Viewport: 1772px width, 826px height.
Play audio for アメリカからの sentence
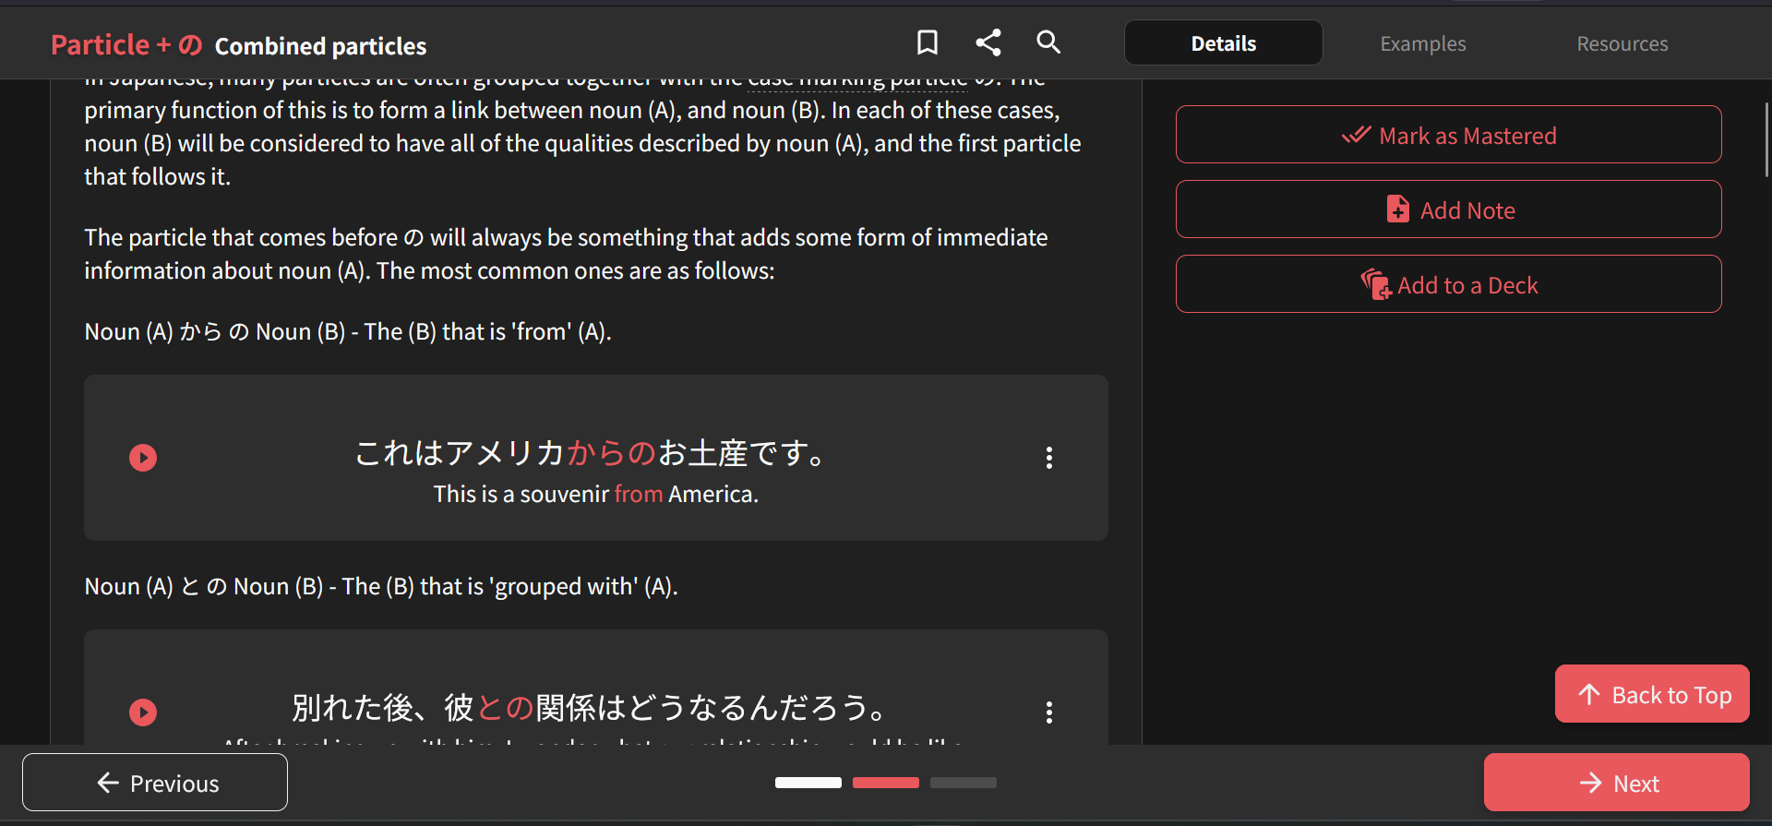[x=143, y=458]
